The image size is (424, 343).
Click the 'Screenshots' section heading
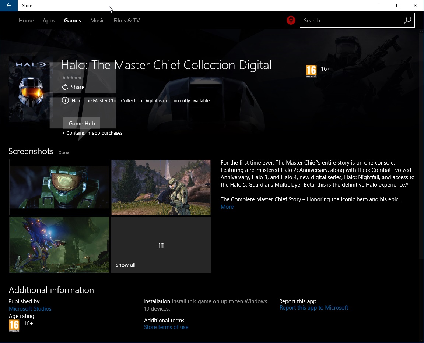tap(31, 151)
